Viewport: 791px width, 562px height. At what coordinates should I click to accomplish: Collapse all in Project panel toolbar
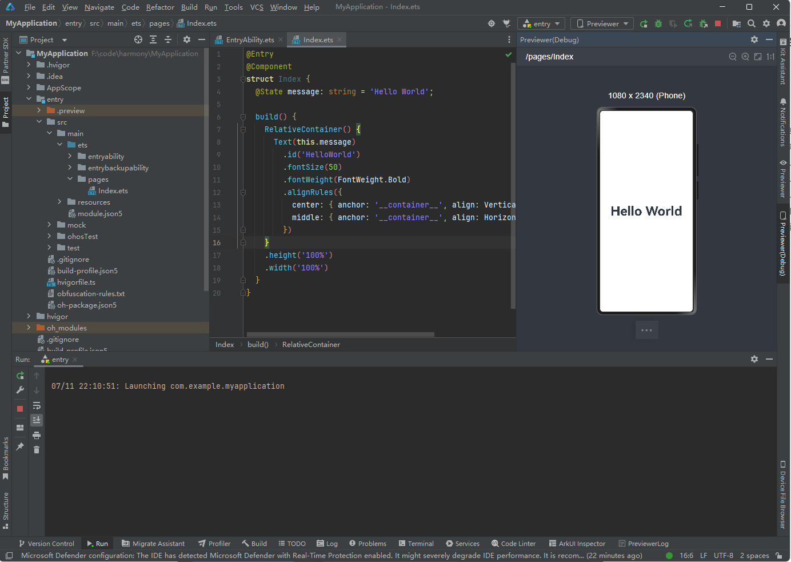click(x=168, y=39)
